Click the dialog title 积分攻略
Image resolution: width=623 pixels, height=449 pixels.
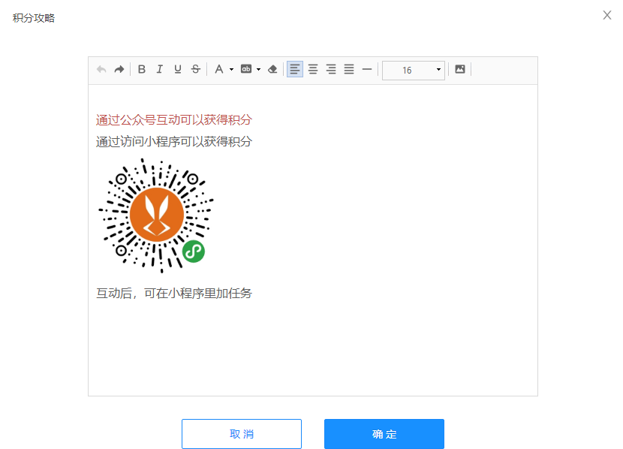34,18
